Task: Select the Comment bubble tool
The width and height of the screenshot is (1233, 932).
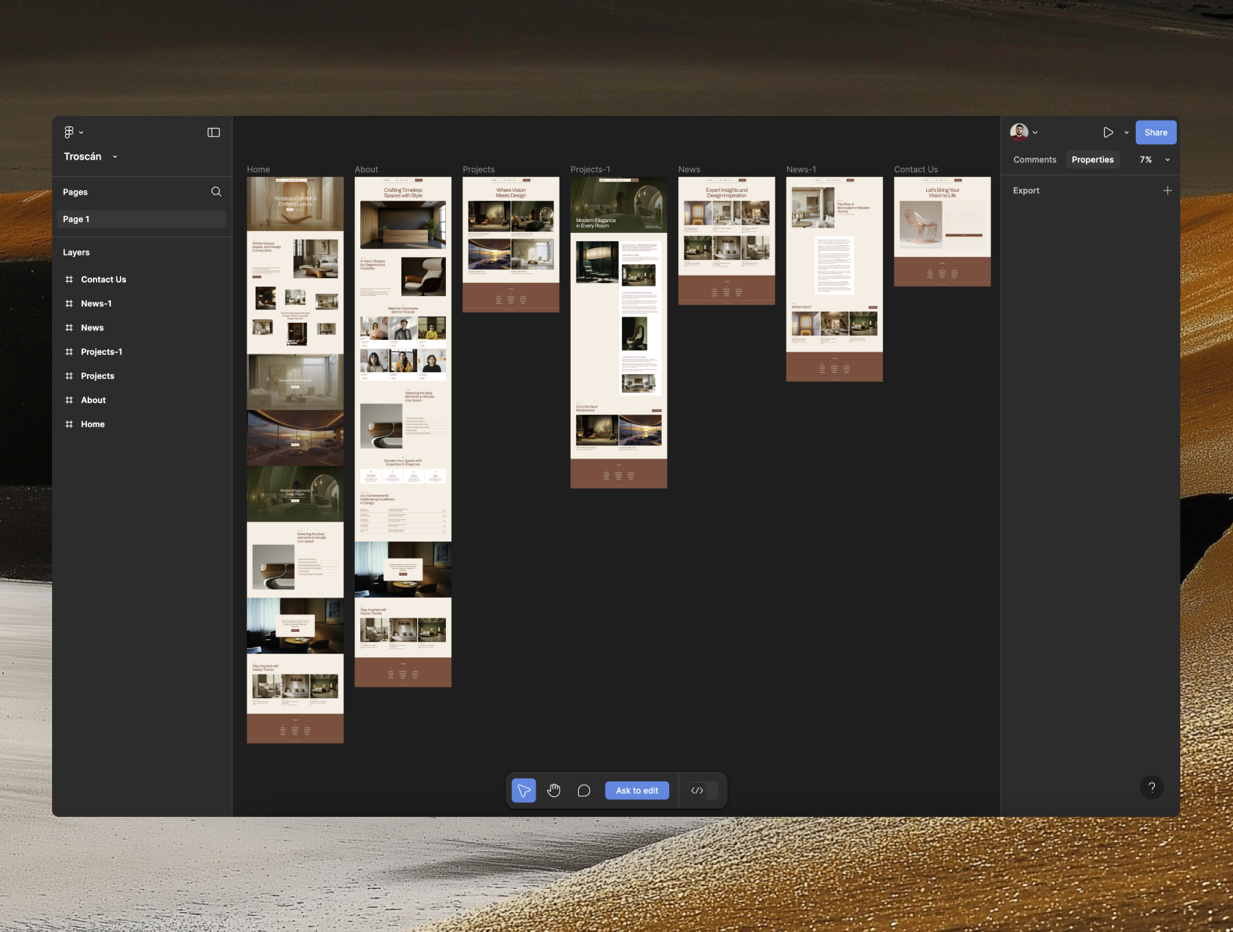Action: click(584, 790)
